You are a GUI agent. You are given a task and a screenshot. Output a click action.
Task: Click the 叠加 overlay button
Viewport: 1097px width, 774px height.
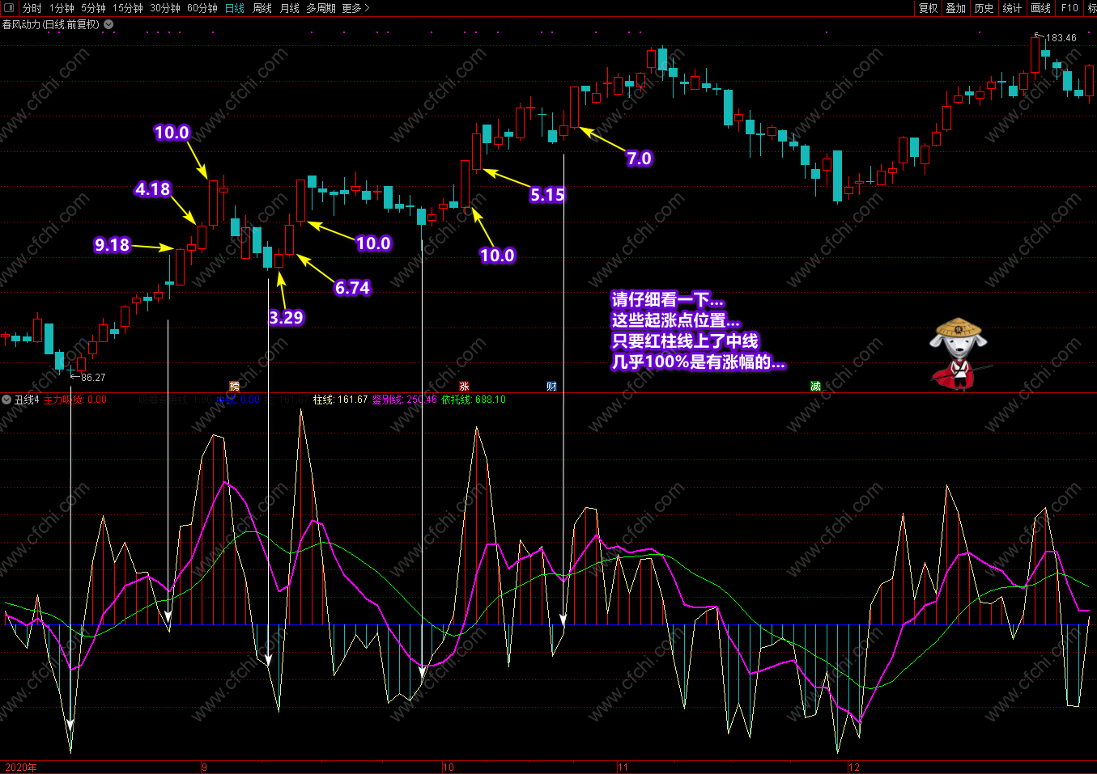point(956,8)
